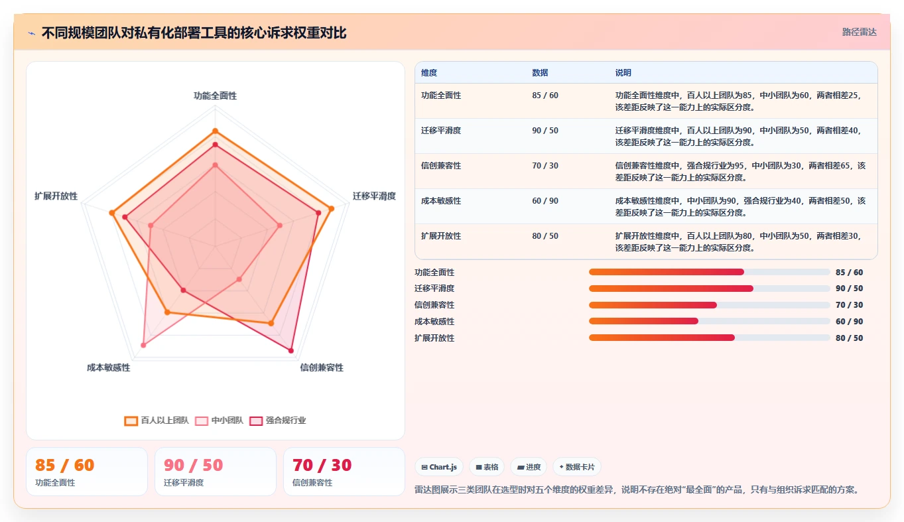Screen dimensions: 904x522
Task: Click the 70 / 30 table cell
Action: [x=545, y=166]
